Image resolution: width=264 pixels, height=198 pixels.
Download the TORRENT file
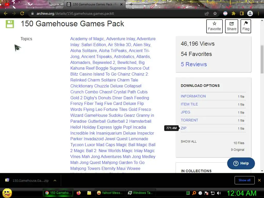coord(189,120)
